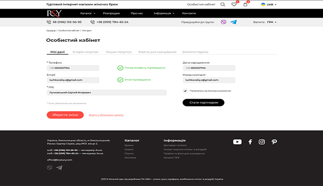Expand the Інформація menu dropdown
The height and width of the screenshot is (186, 323).
click(x=164, y=13)
